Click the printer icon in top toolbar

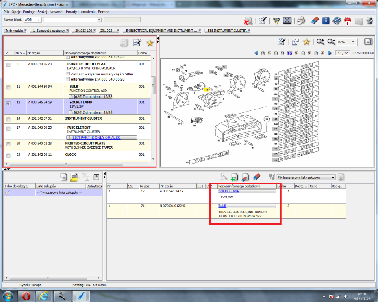point(301,20)
